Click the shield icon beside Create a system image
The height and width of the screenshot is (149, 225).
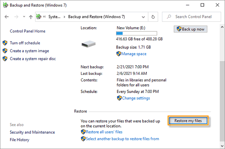(5, 51)
